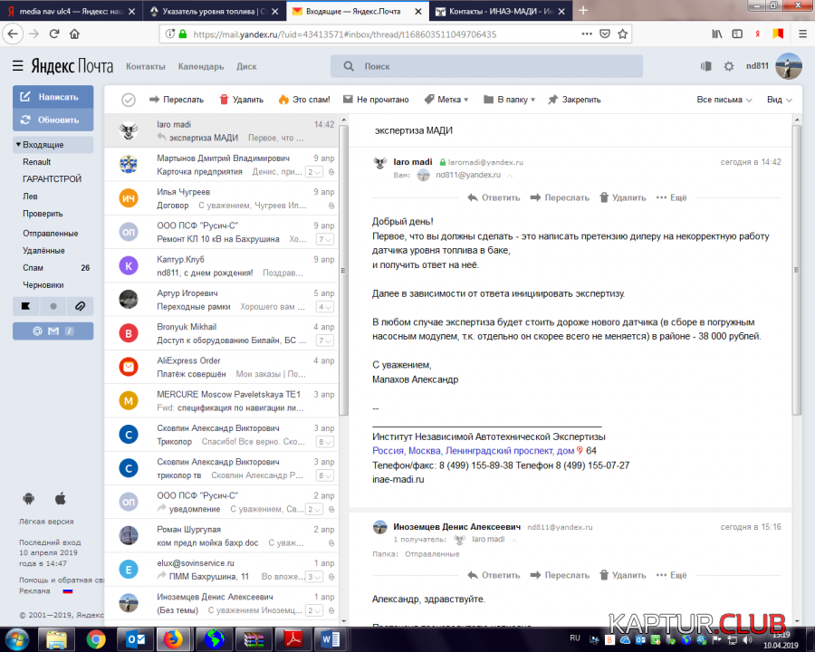Open the theme switcher icon near settings
The width and height of the screenshot is (815, 652).
705,66
